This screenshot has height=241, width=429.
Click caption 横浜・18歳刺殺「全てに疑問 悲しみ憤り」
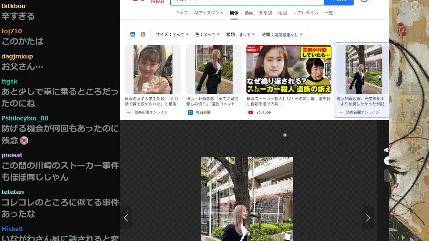point(213,101)
